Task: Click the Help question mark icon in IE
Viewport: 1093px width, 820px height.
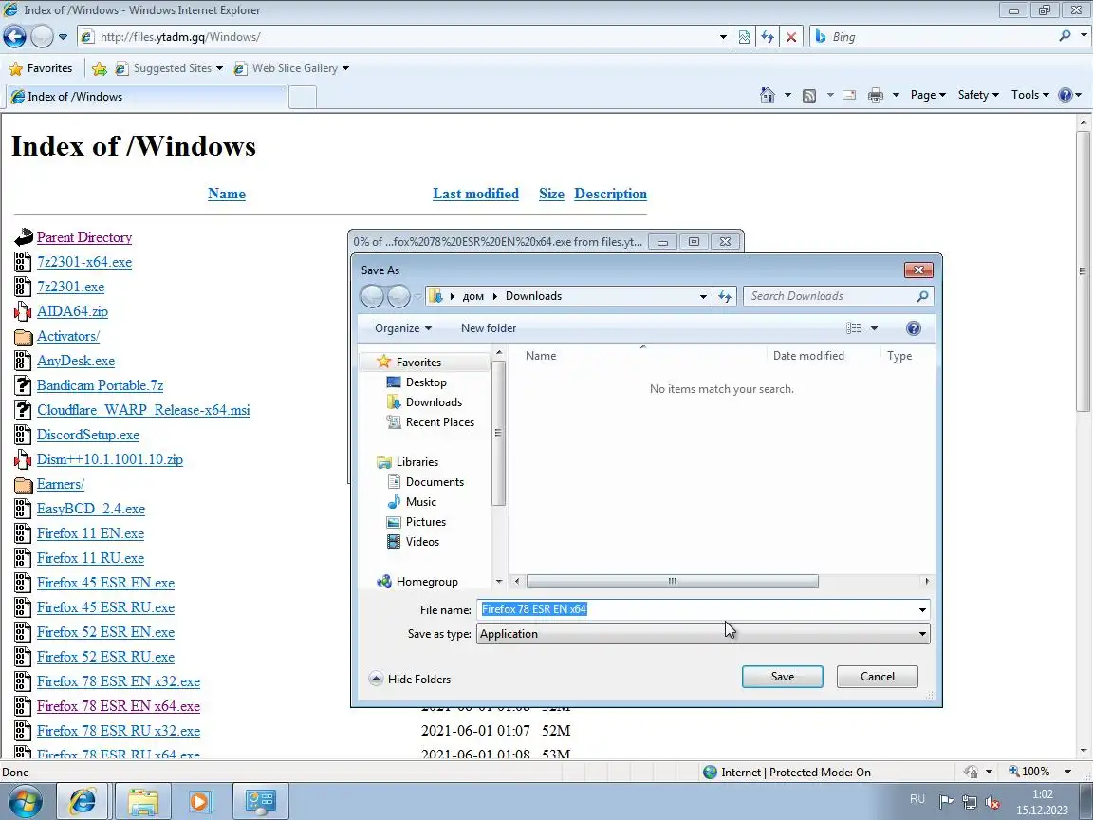Action: point(1065,95)
